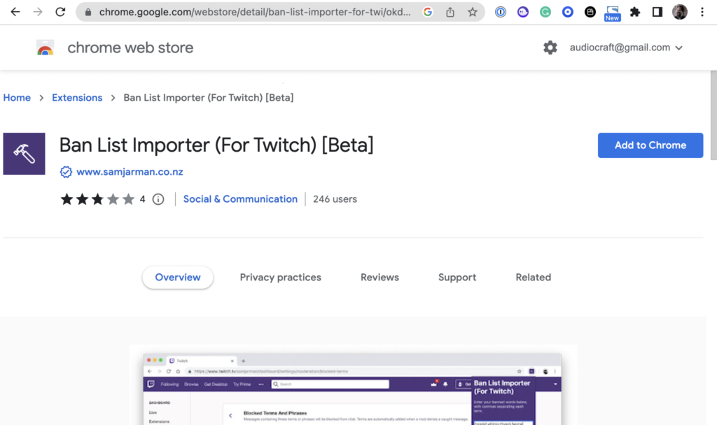The image size is (717, 425).
Task: Go back with the browser back arrow
Action: 15,12
